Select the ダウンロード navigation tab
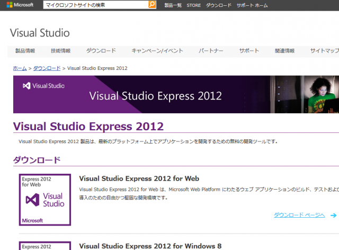The width and height of the screenshot is (339, 250). 101,51
